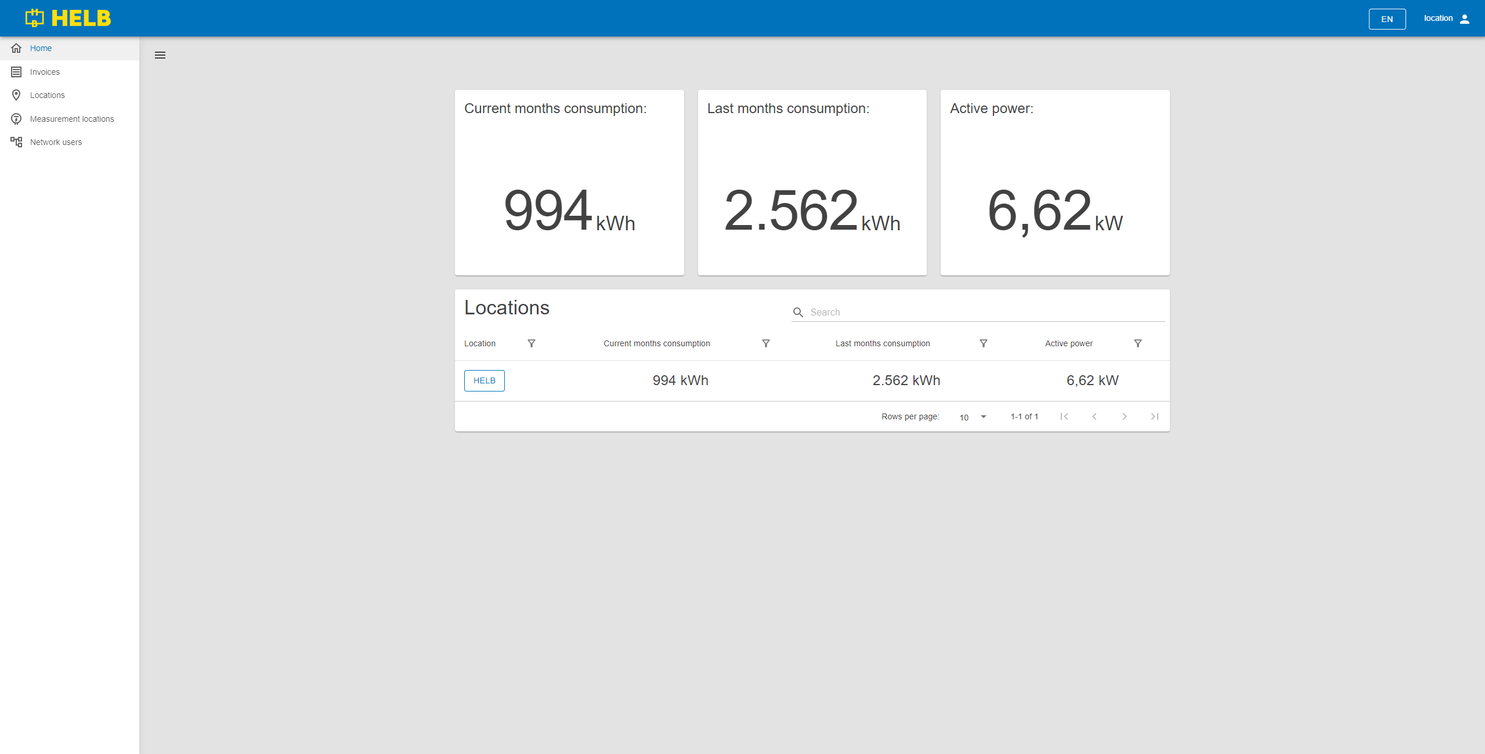Image resolution: width=1485 pixels, height=754 pixels.
Task: Click the search magnifier icon
Action: 798,312
